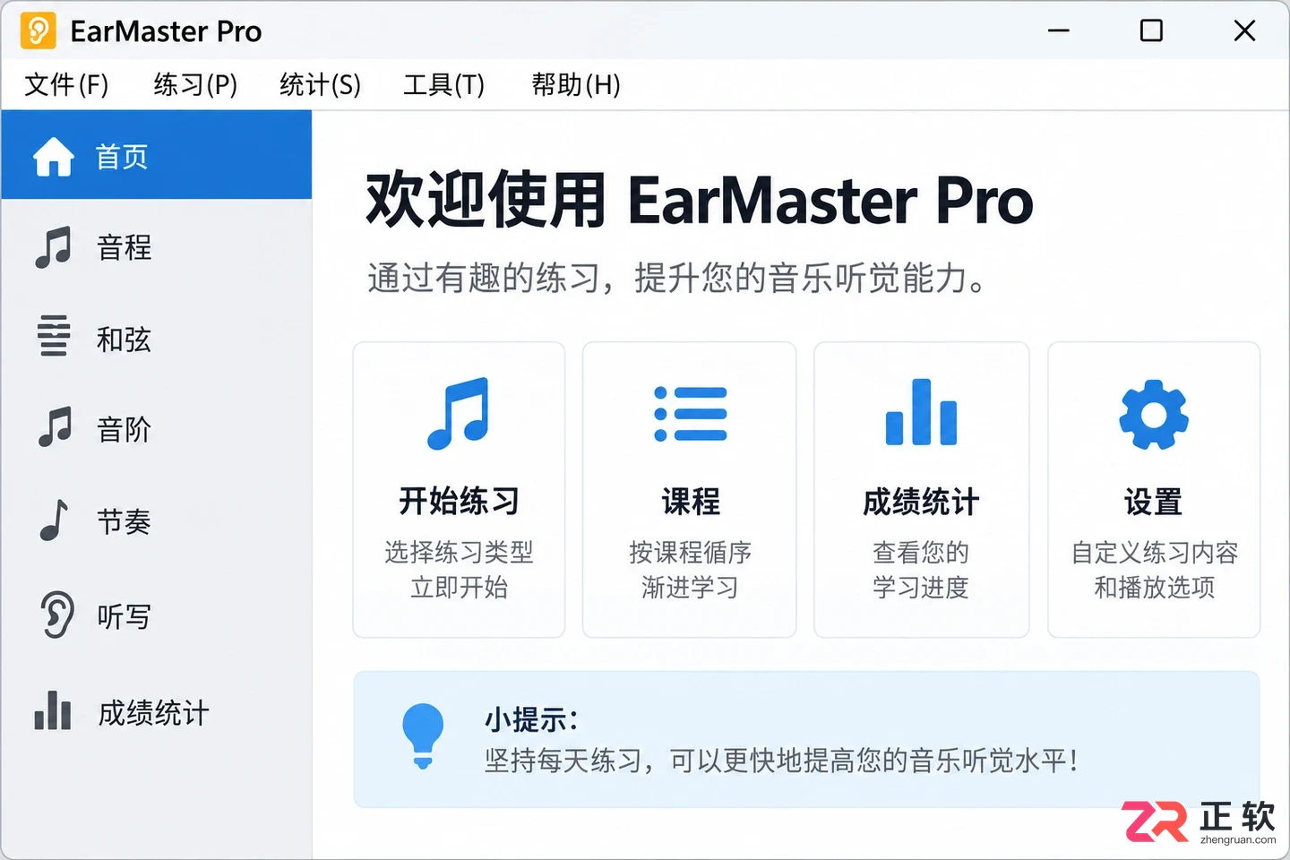Open the 工具(T) menu

(x=443, y=85)
